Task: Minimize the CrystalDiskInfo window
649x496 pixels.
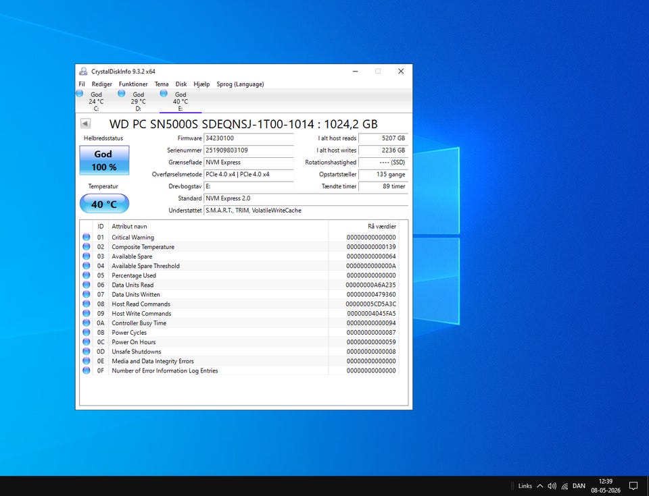Action: pos(355,71)
